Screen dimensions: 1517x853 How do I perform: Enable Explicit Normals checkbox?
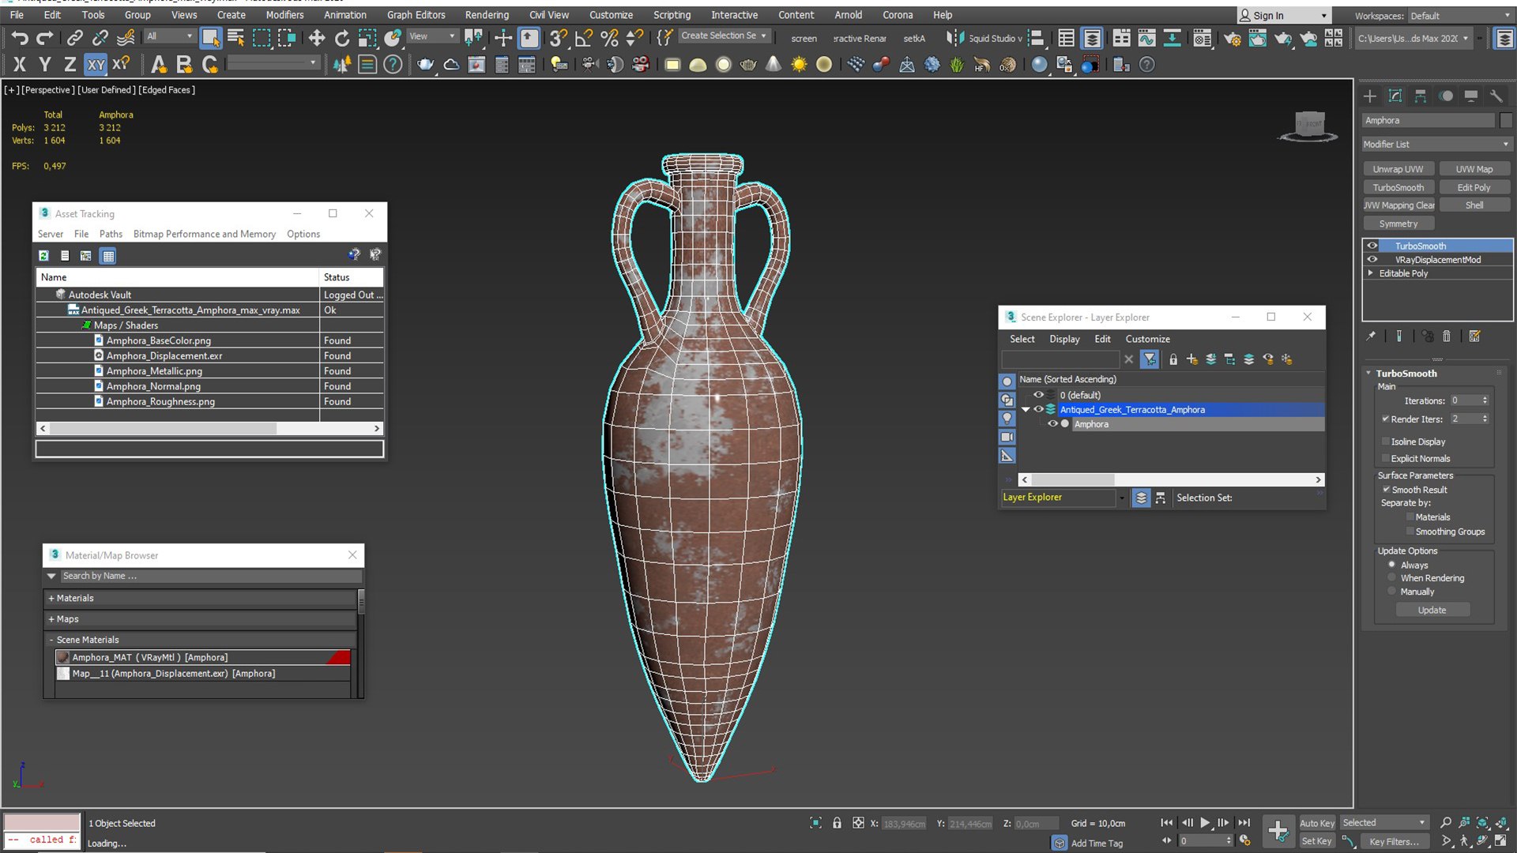coord(1385,458)
